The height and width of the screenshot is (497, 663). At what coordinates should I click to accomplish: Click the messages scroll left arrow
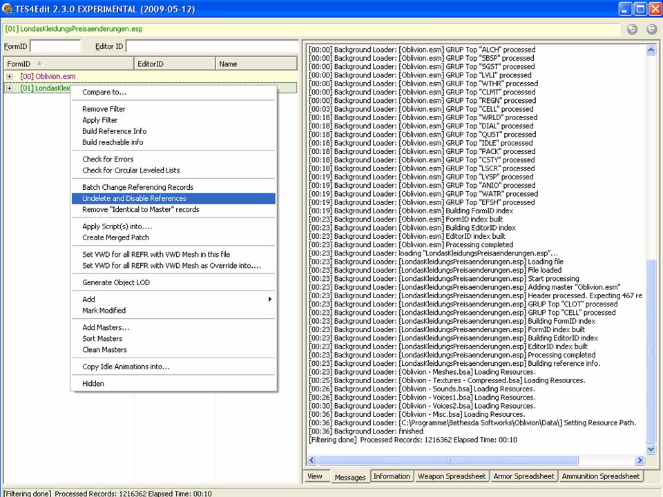coord(312,460)
